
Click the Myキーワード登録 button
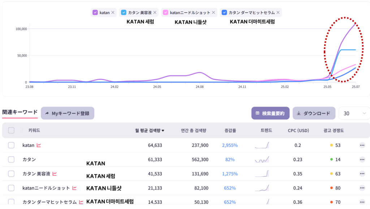[x=68, y=113]
